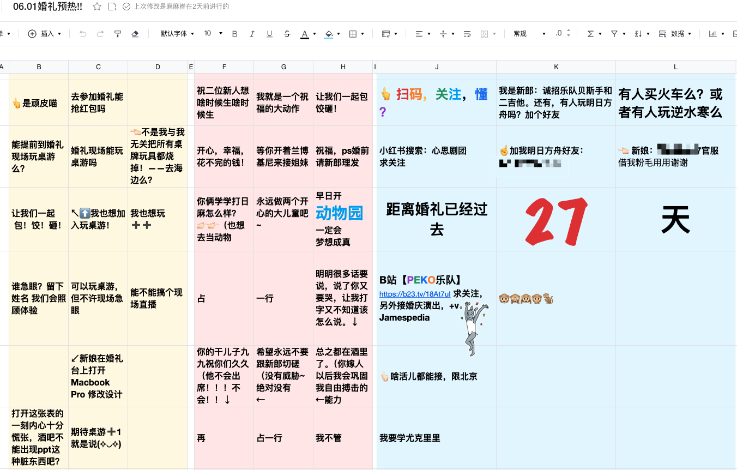Click the filter funnel icon
This screenshot has width=737, height=470.
pos(614,34)
